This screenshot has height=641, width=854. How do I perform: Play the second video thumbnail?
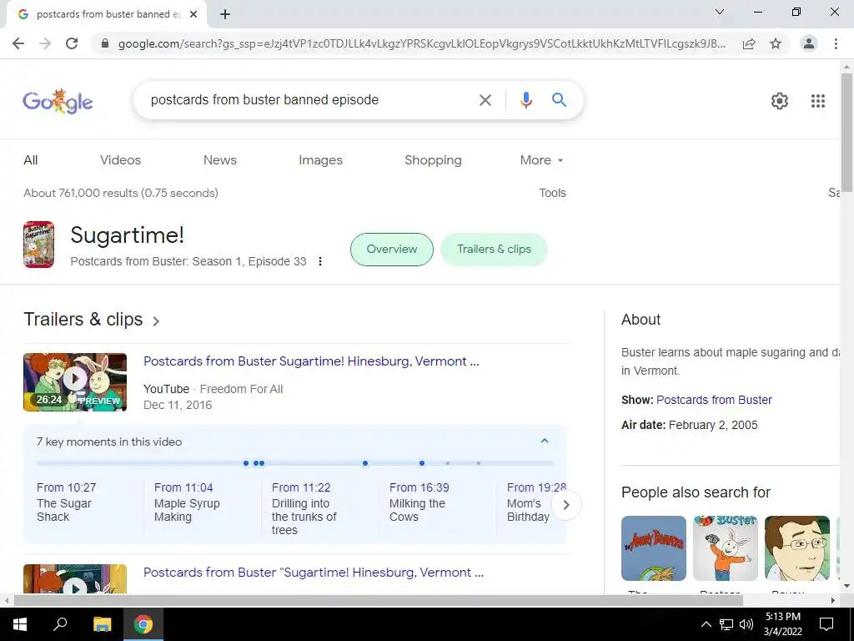pos(75,579)
